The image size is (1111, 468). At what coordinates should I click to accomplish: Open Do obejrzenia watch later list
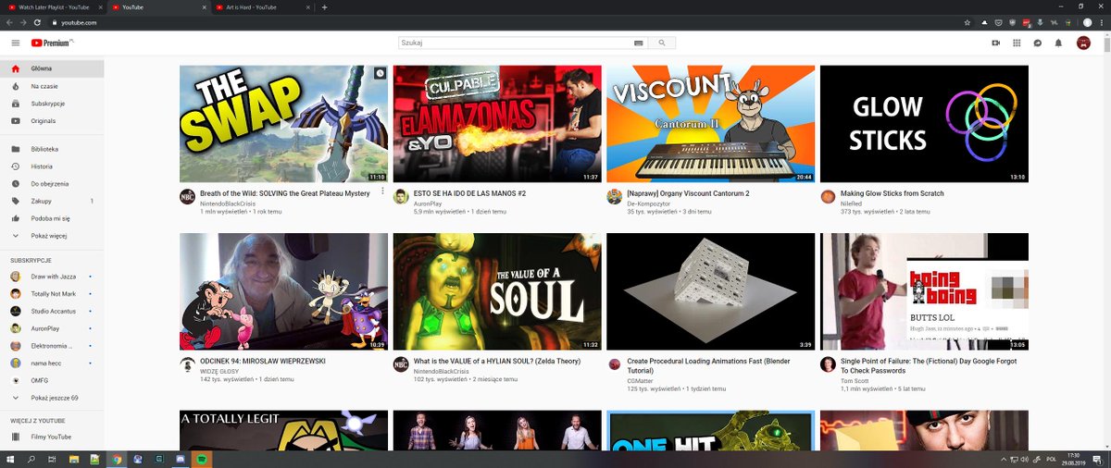click(x=52, y=183)
